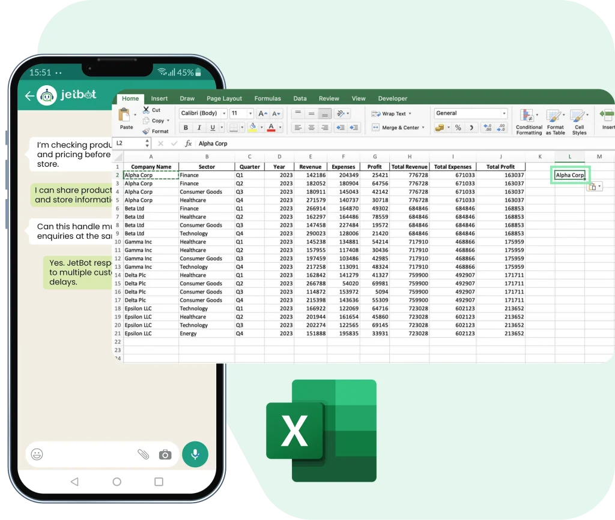Image resolution: width=615 pixels, height=520 pixels.
Task: Click the Wrap Text button
Action: [389, 113]
